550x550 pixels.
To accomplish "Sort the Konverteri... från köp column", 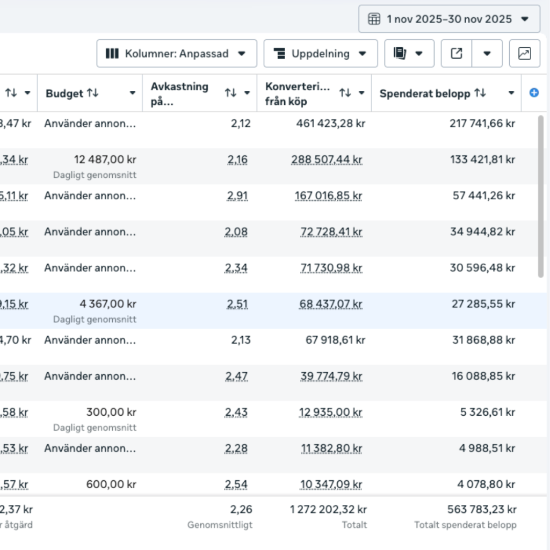I will pyautogui.click(x=345, y=93).
